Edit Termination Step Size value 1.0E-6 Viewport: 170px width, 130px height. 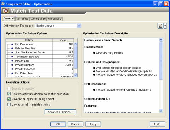[63, 57]
